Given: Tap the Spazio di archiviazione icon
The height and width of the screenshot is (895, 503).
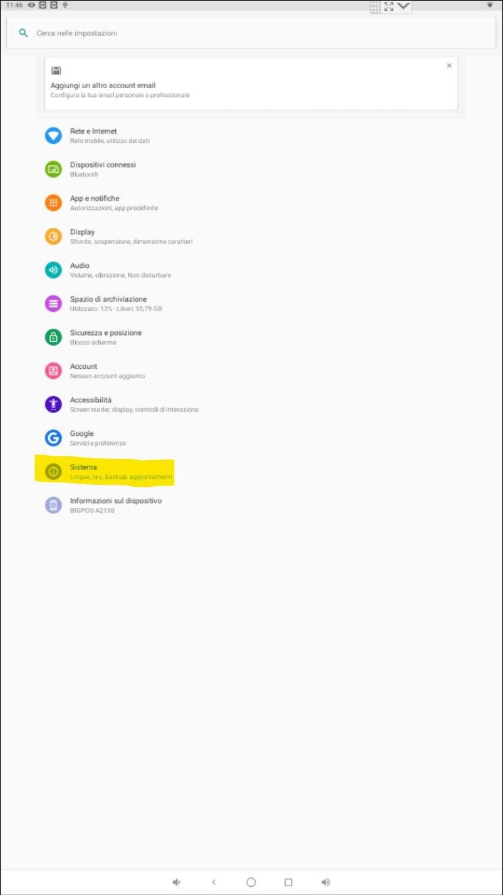Looking at the screenshot, I should point(53,304).
